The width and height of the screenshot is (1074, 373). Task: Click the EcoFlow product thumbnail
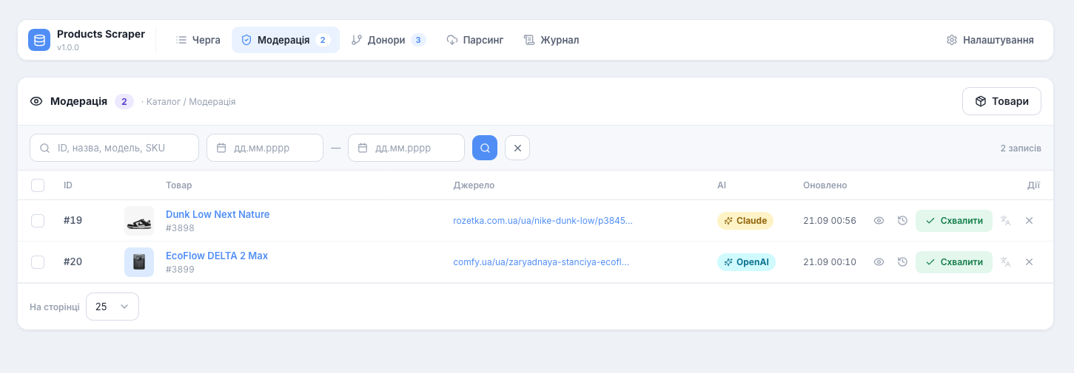139,262
